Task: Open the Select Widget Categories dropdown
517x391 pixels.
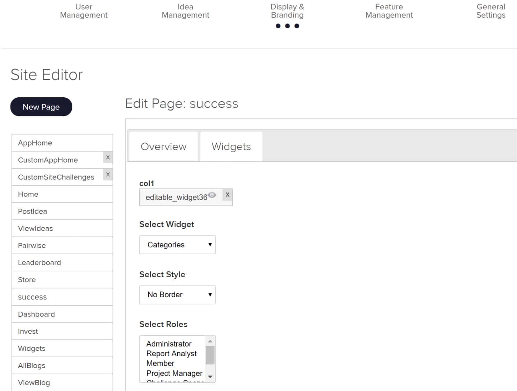Action: [x=177, y=245]
